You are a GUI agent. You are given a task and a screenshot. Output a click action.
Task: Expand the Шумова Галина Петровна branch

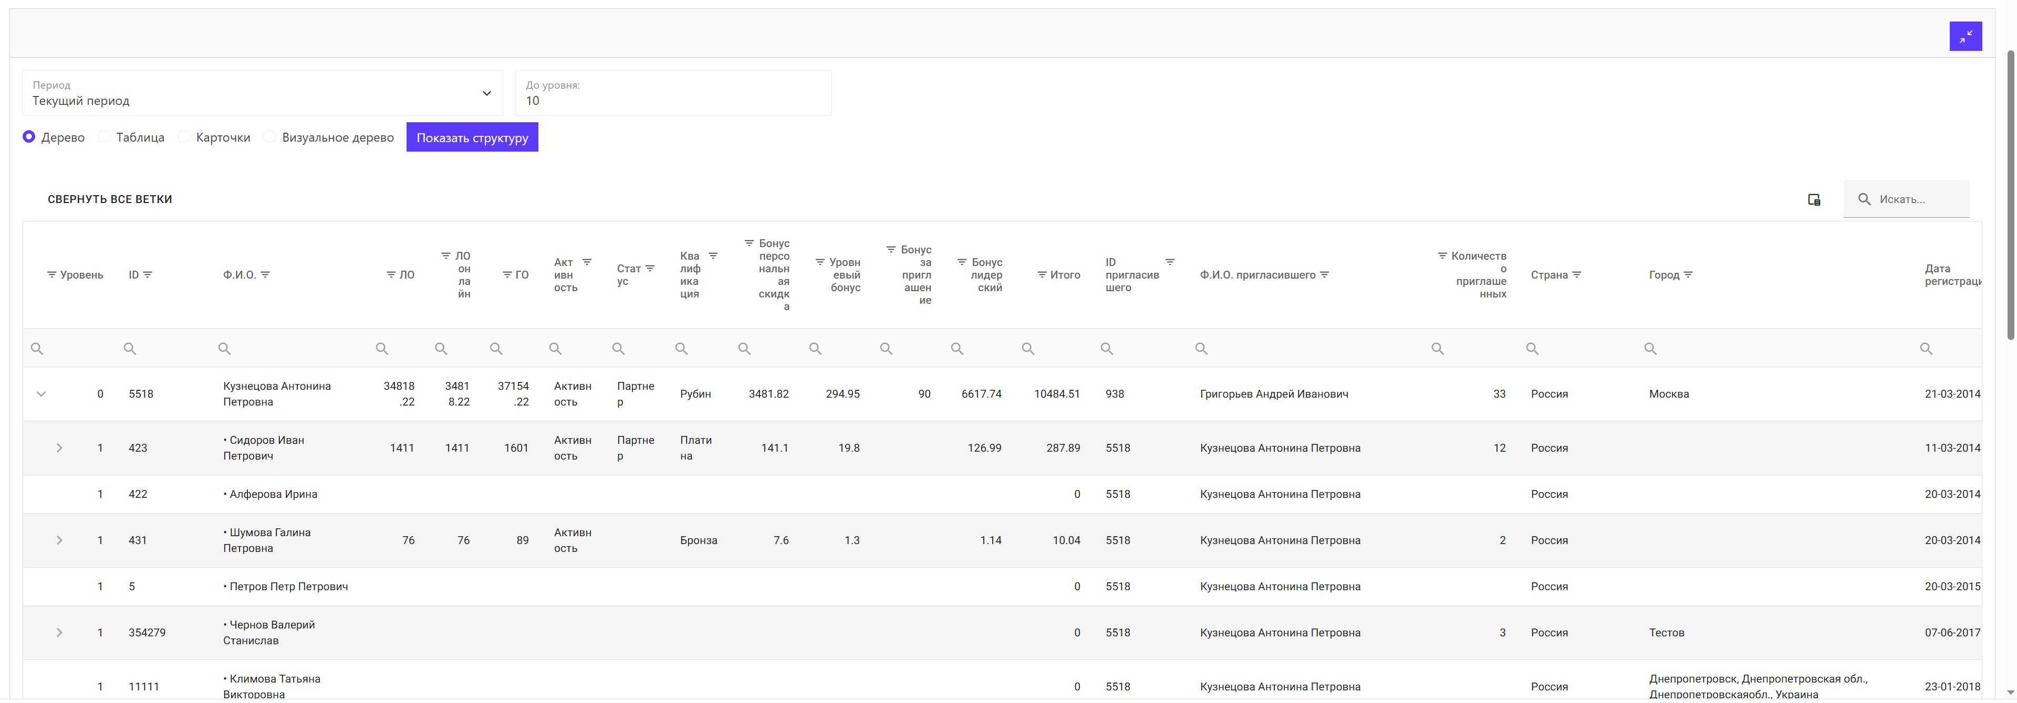(x=59, y=540)
